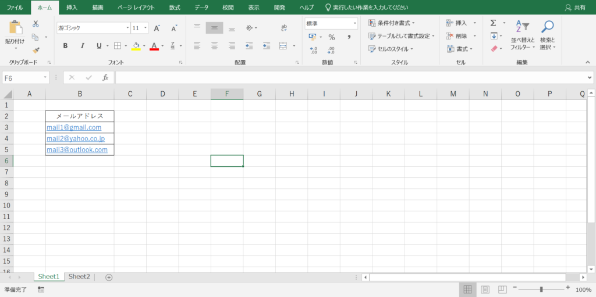The width and height of the screenshot is (596, 297).
Task: Open Sort and Filter tool
Action: click(x=522, y=35)
